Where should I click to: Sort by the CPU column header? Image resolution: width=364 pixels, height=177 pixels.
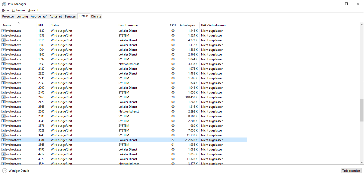pos(172,25)
